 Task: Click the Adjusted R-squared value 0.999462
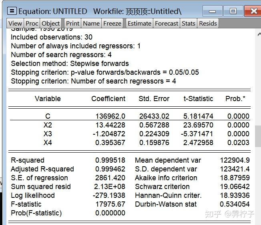(110, 169)
